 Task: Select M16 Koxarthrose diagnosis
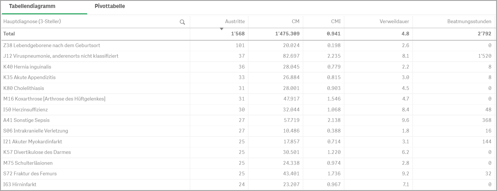coord(54,99)
